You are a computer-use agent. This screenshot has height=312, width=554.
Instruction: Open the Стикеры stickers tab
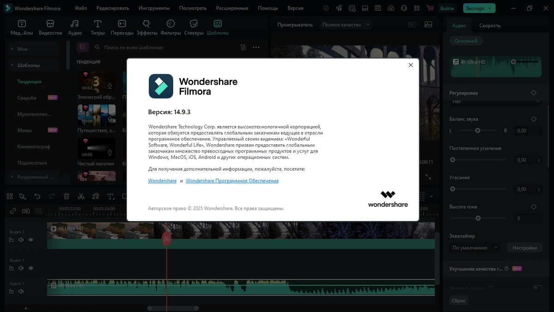coord(194,28)
